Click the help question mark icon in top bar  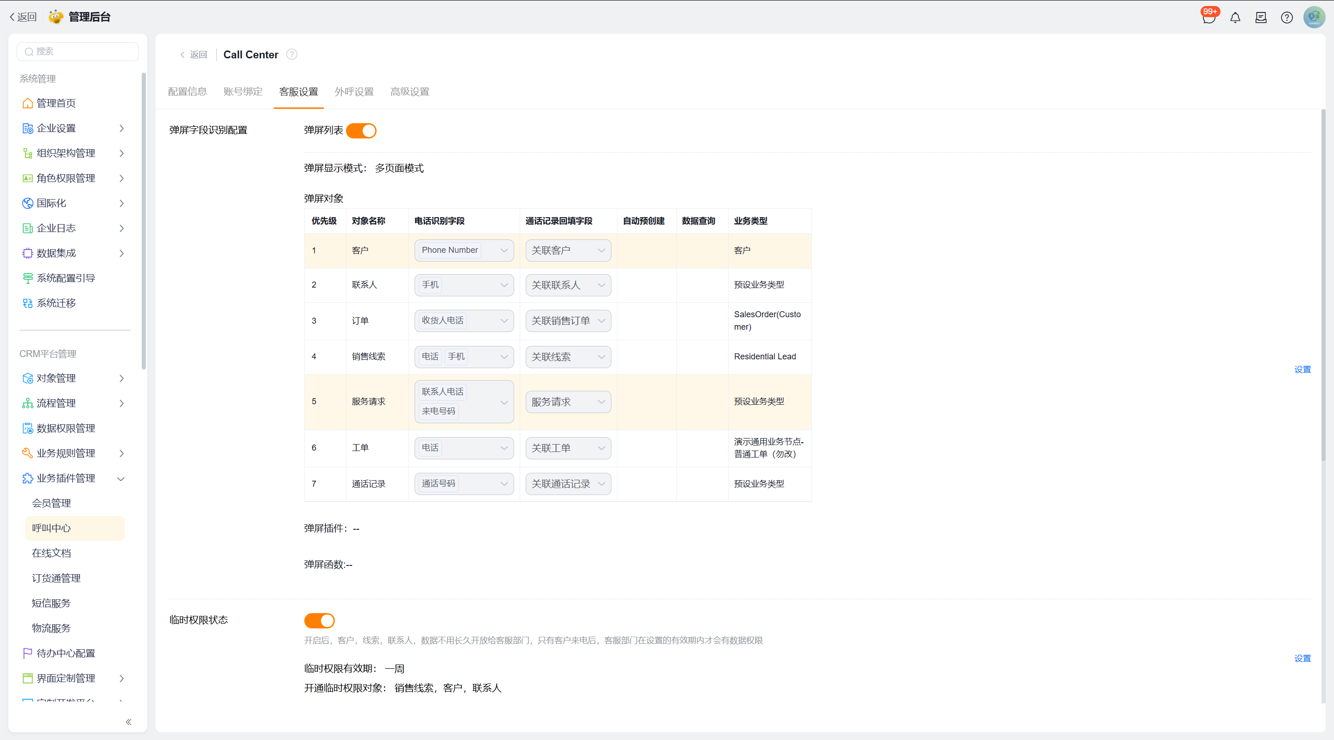point(1287,18)
